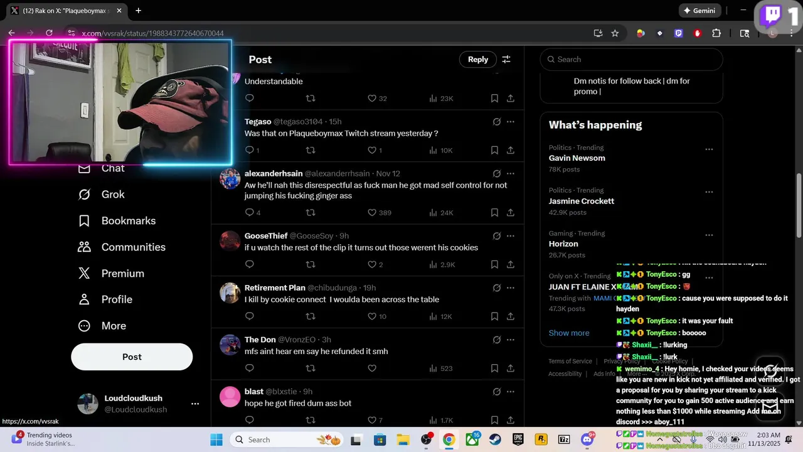Open the Horizon trending topic
Viewport: 803px width, 452px height.
(x=563, y=244)
